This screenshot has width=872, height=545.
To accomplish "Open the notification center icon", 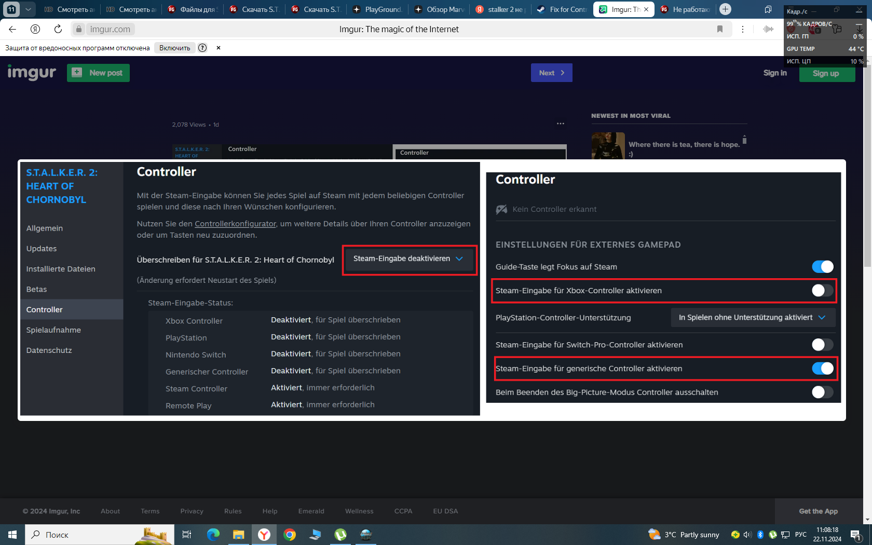I will point(856,535).
